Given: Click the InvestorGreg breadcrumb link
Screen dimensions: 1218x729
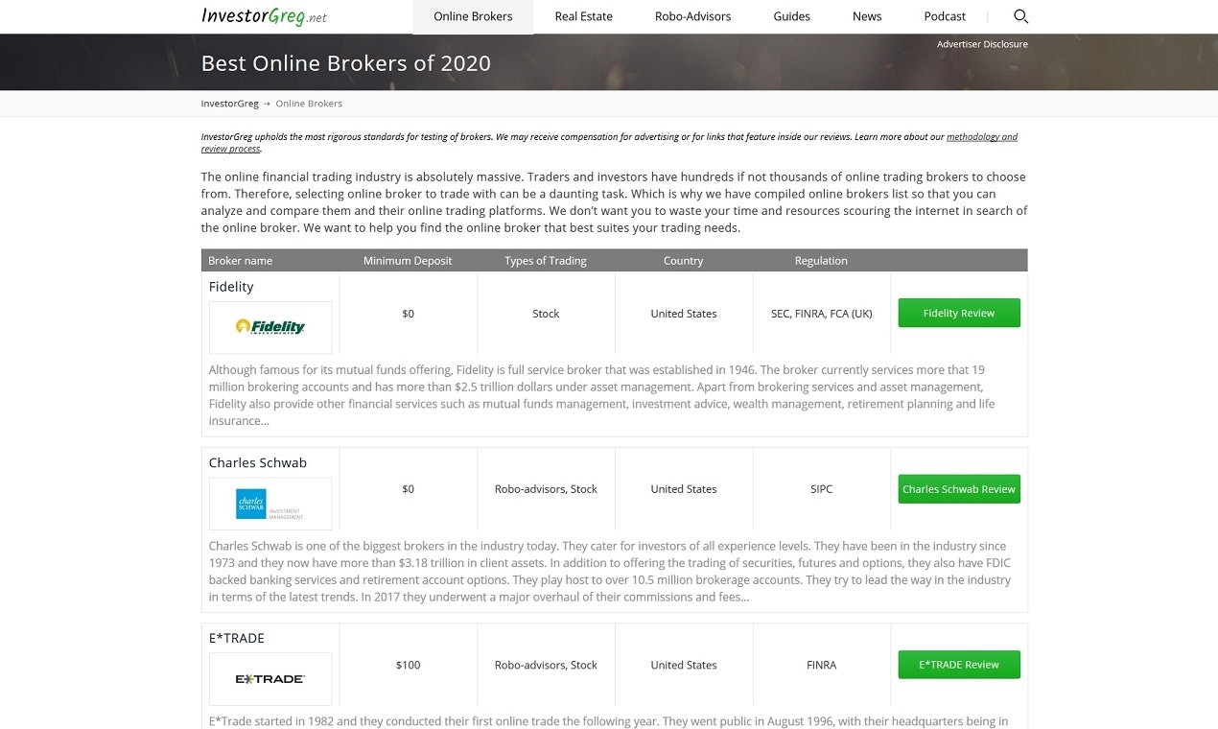Looking at the screenshot, I should click(229, 104).
